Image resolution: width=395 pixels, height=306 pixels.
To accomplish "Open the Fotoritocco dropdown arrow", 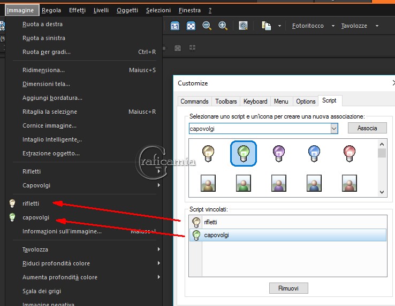I will (333, 26).
